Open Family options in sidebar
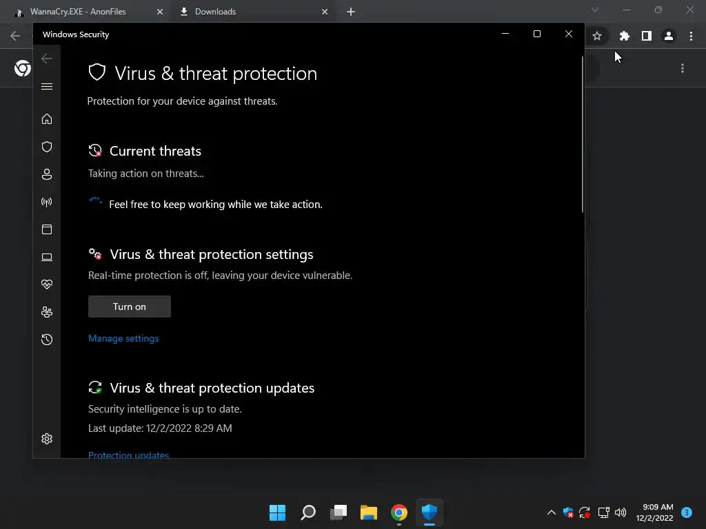The width and height of the screenshot is (706, 529). 47,312
